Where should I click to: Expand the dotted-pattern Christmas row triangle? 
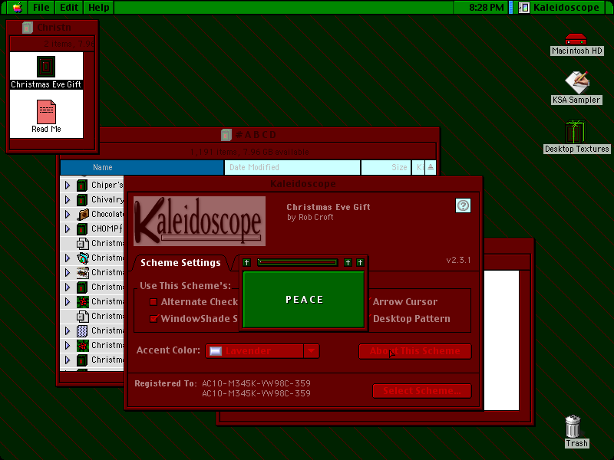point(68,331)
